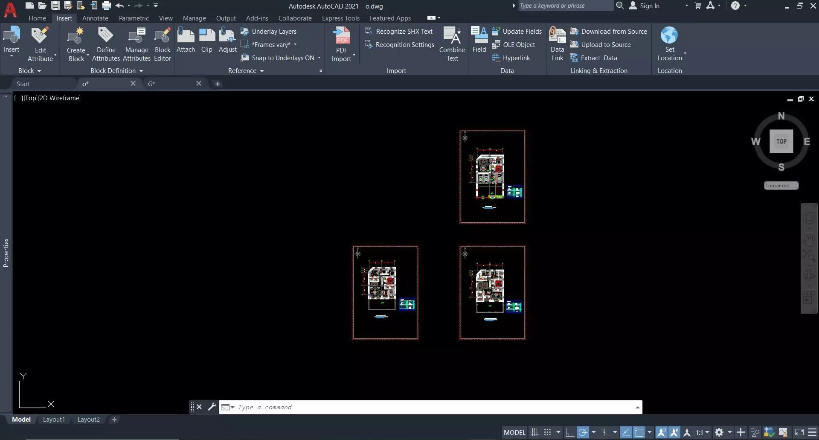Image resolution: width=819 pixels, height=440 pixels.
Task: Click Sign In
Action: pos(644,6)
